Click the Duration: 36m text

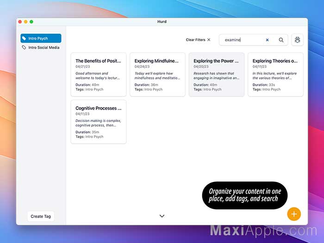click(x=146, y=85)
